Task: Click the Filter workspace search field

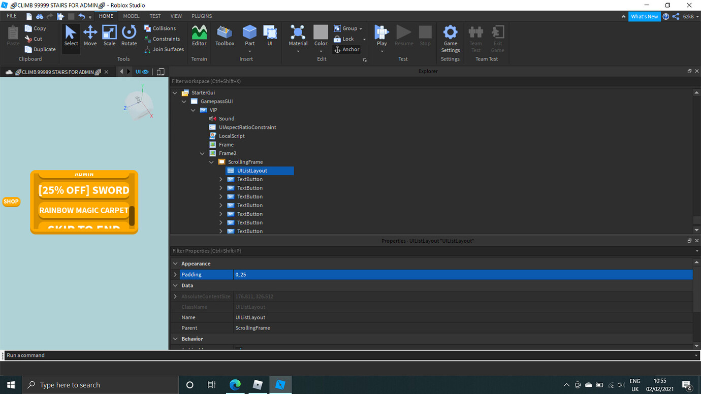Action: pos(435,81)
